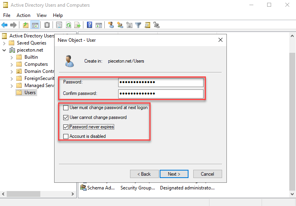
Task: Click Add to group toolbar icon
Action: click(156, 25)
